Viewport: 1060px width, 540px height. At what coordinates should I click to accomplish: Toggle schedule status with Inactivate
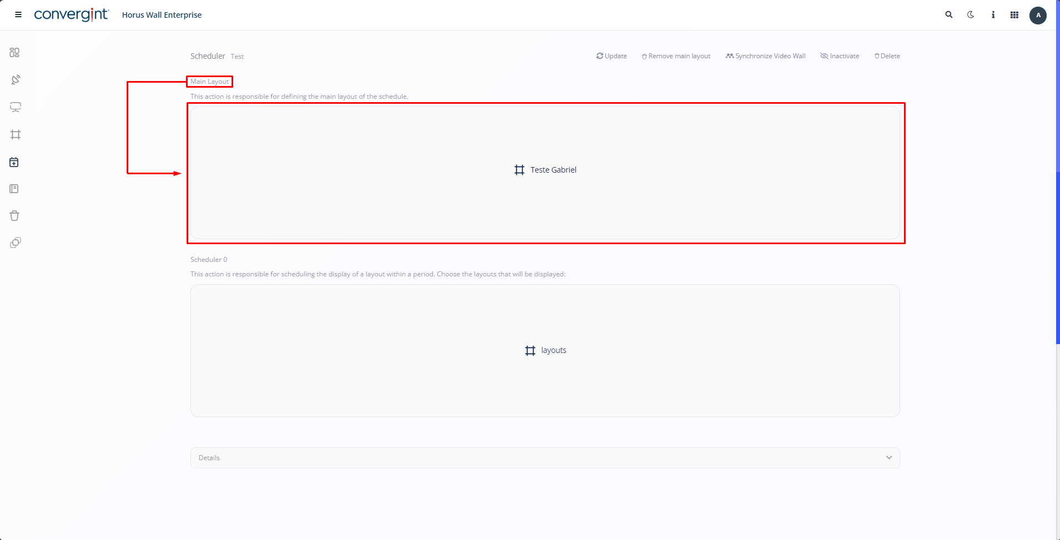pyautogui.click(x=840, y=56)
